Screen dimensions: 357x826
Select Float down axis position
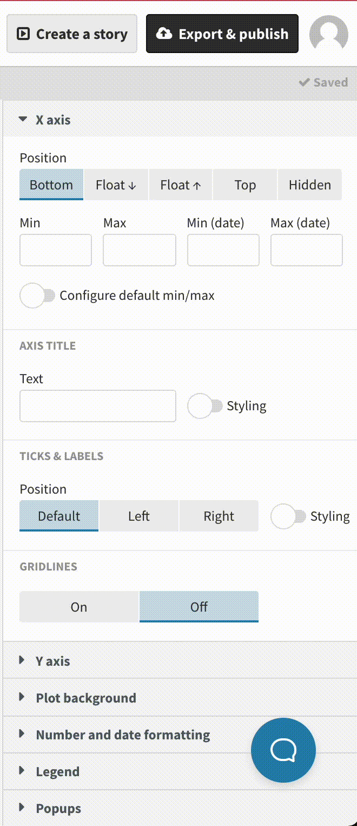[116, 185]
